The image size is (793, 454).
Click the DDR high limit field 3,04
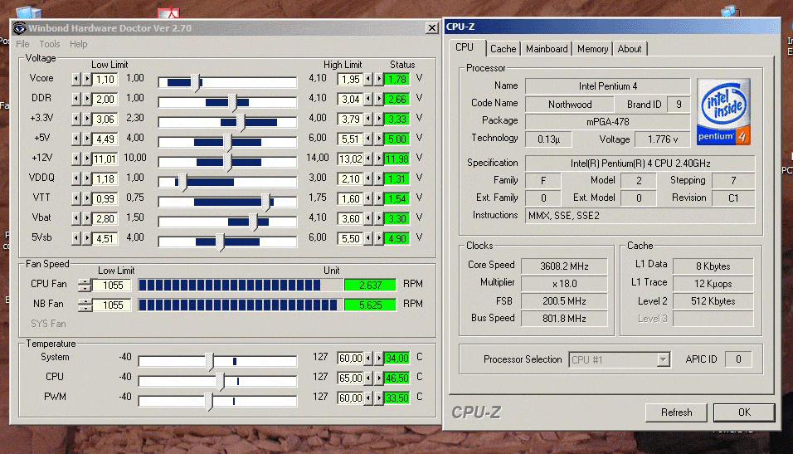point(351,99)
